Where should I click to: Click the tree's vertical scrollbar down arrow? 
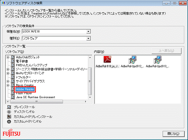tap(90, 97)
